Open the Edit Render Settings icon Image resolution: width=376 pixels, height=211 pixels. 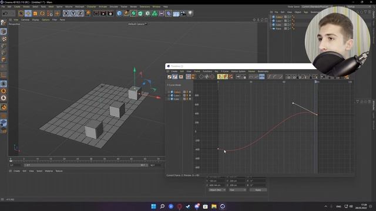pos(110,13)
